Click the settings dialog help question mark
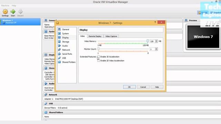Screen dimensions: 221x124 (x=155, y=22)
